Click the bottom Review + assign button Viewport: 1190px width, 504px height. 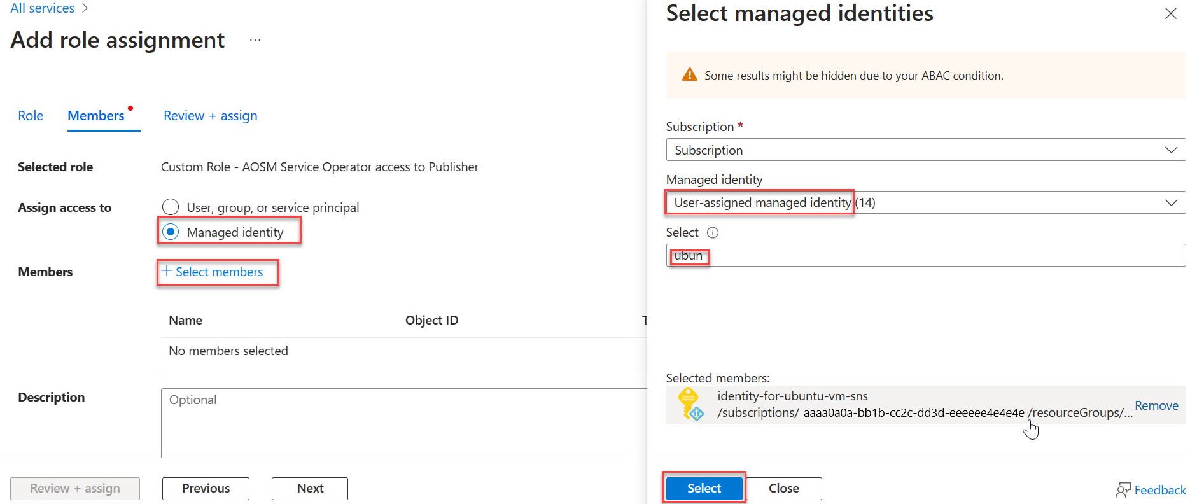(x=75, y=488)
